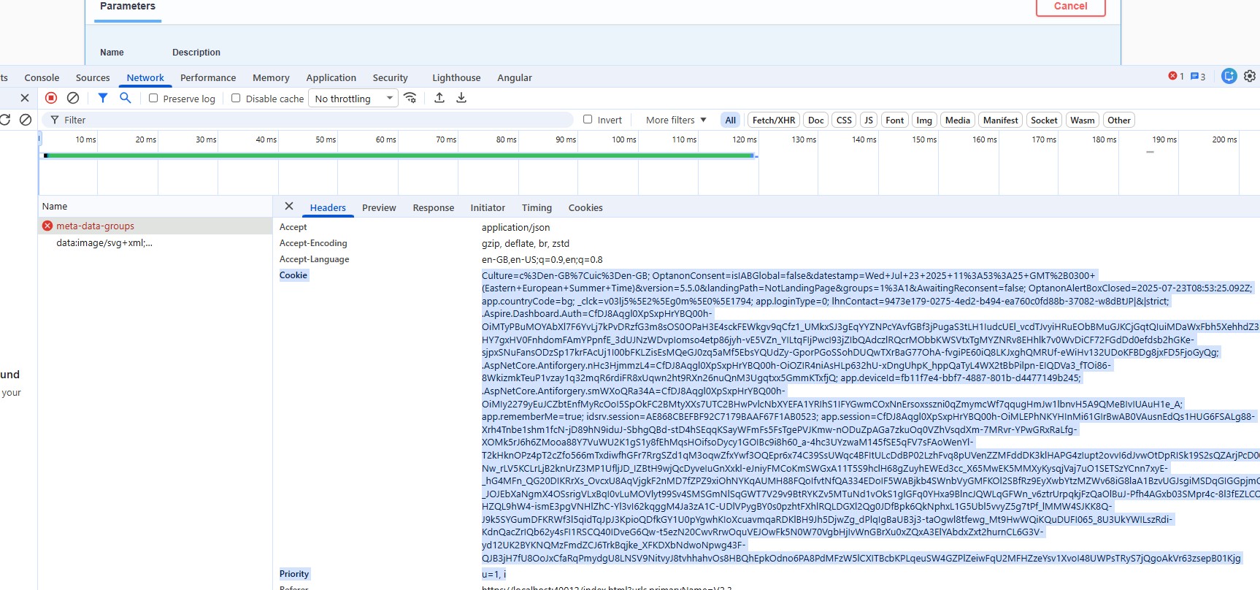Viewport: 1260px width, 590px height.
Task: Focus the Filter text field
Action: 314,120
